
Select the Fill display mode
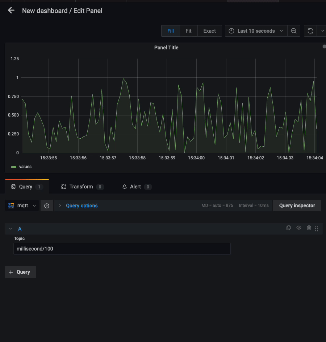[171, 31]
